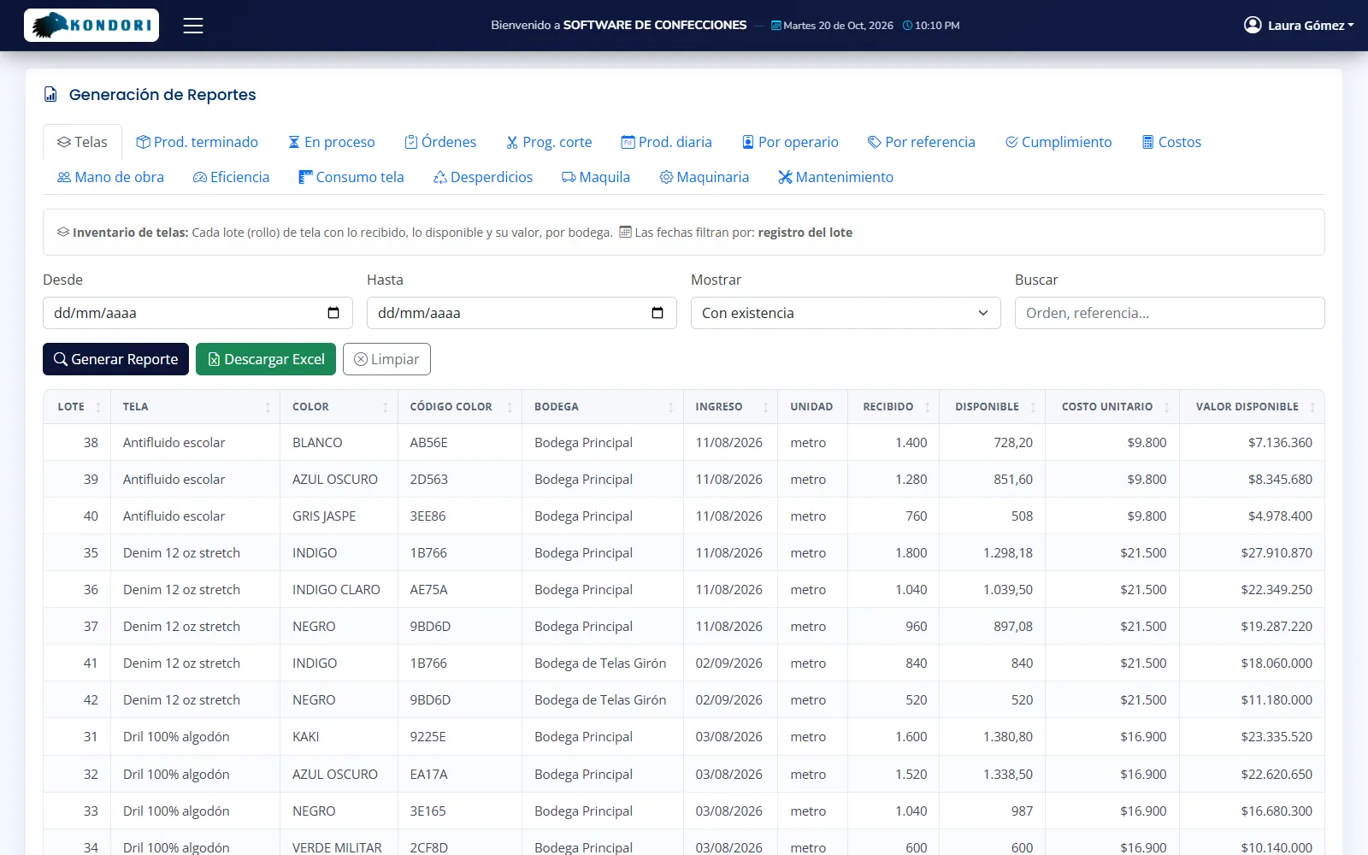The height and width of the screenshot is (855, 1368).
Task: Click the Laura Gómez user avatar icon
Action: [x=1253, y=25]
